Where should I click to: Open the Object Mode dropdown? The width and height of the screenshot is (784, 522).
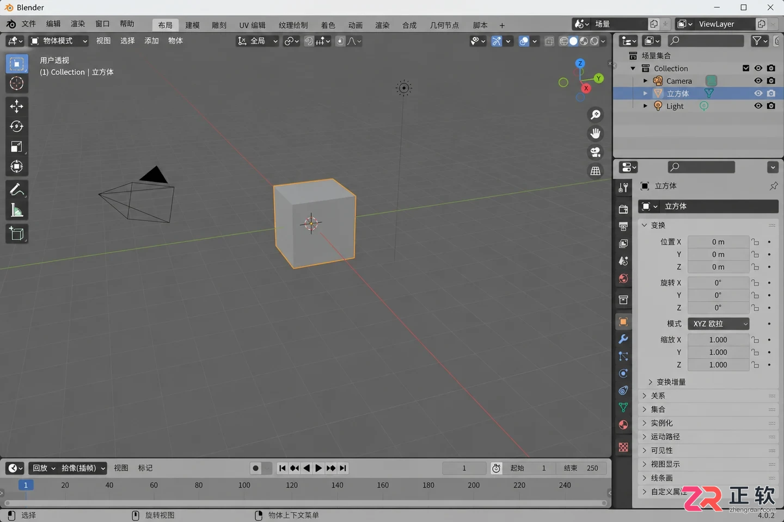coord(59,41)
